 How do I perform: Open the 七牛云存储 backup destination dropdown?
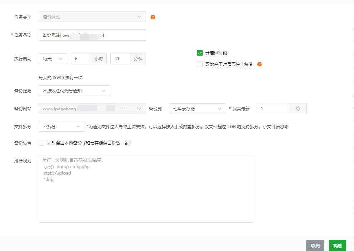click(x=197, y=109)
